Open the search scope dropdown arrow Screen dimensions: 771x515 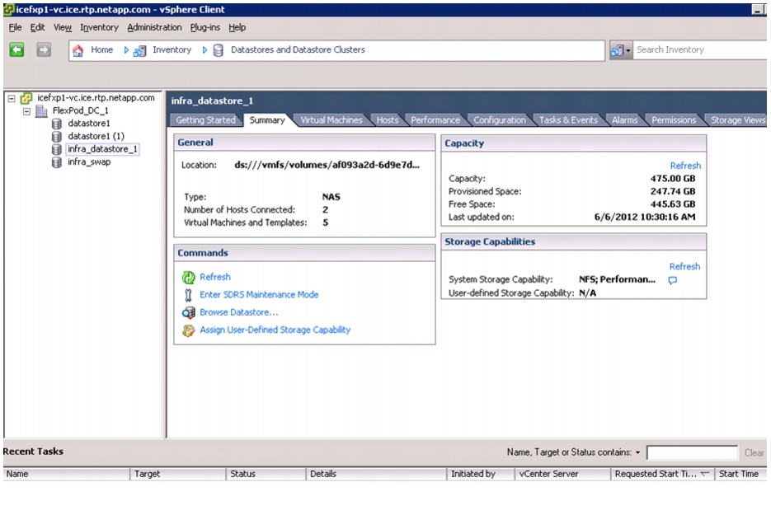628,50
